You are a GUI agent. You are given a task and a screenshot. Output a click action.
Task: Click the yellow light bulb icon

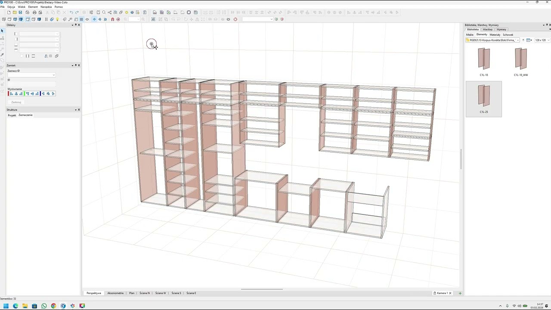[x=57, y=19]
